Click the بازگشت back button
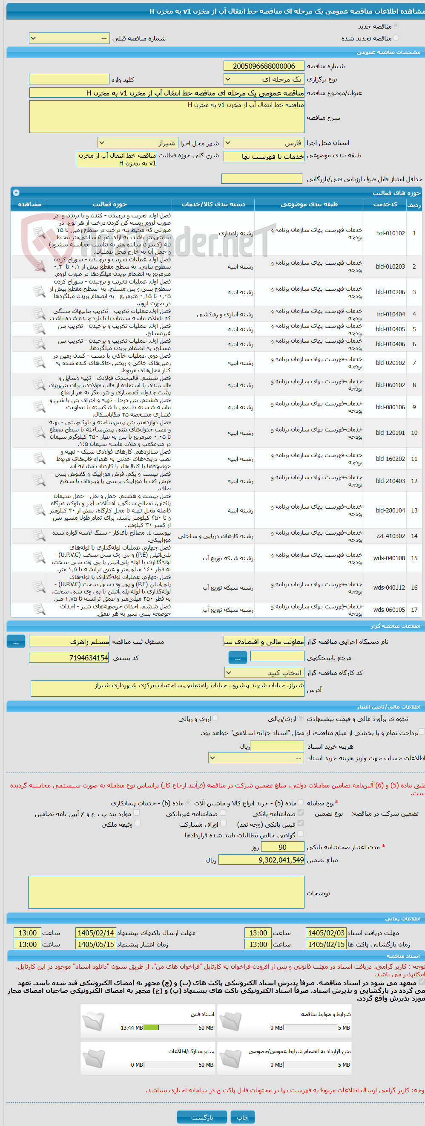 click(x=202, y=1117)
